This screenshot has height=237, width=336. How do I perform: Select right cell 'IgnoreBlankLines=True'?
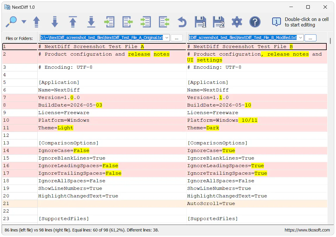(x=257, y=158)
